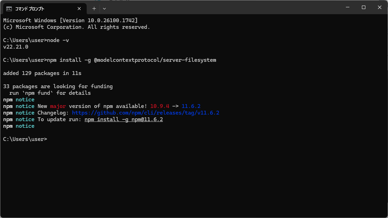The image size is (388, 218).
Task: Click the underlined npm update command
Action: point(124,119)
